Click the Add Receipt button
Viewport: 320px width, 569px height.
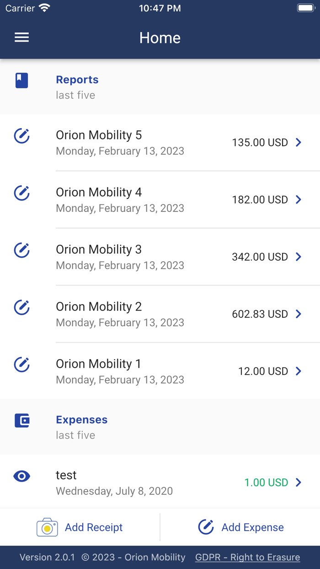tap(94, 527)
